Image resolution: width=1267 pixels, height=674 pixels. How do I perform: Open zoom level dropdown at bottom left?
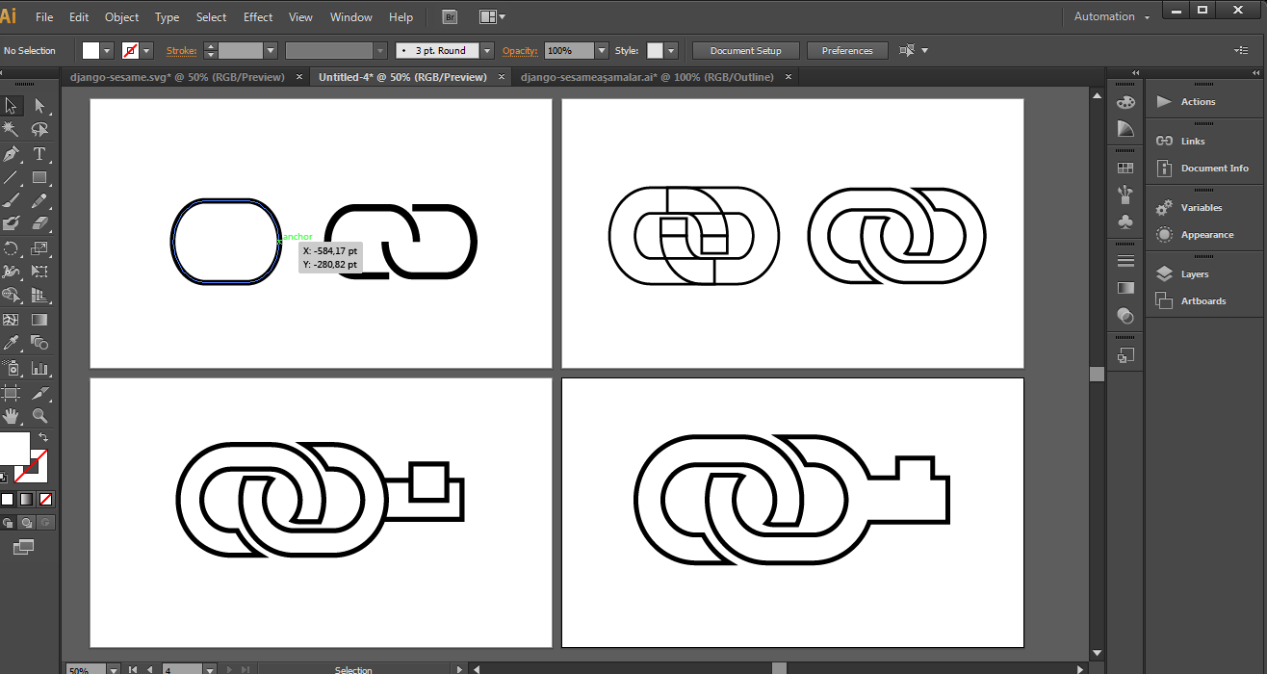click(114, 668)
